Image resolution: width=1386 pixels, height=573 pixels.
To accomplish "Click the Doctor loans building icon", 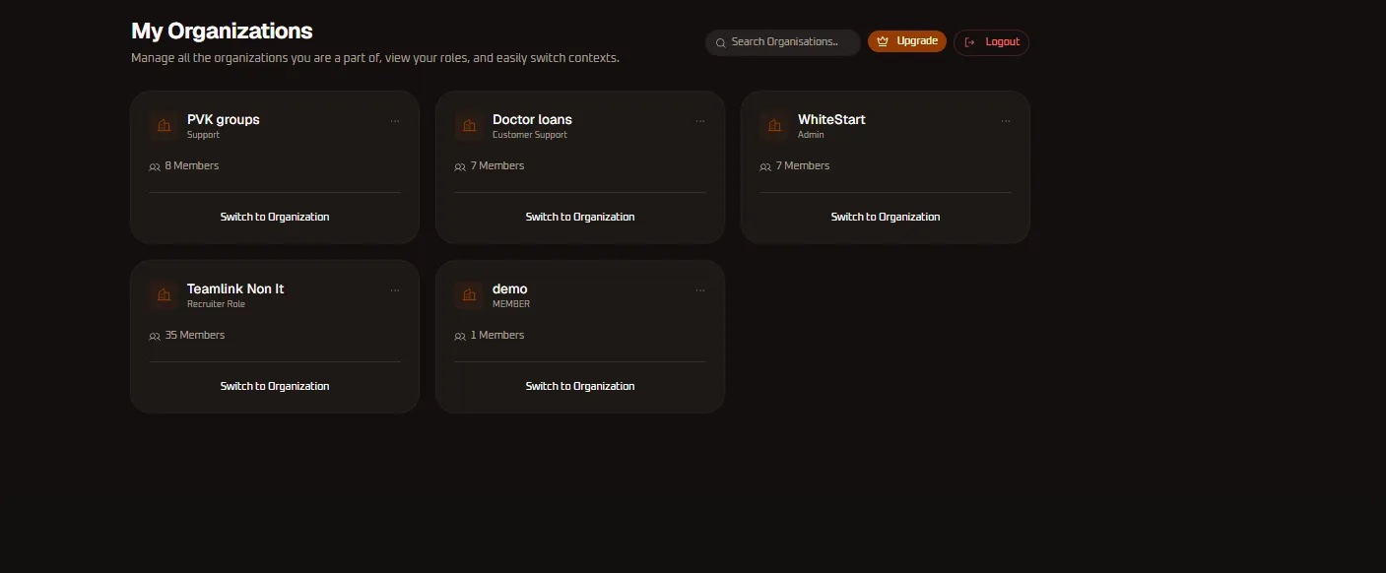I will [x=469, y=126].
